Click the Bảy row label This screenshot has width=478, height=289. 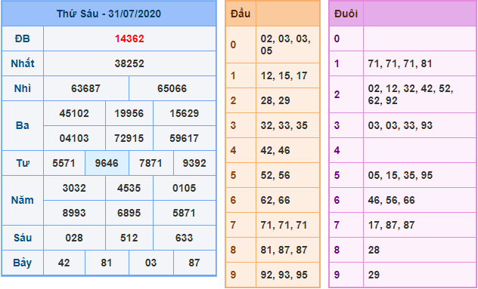pos(23,263)
